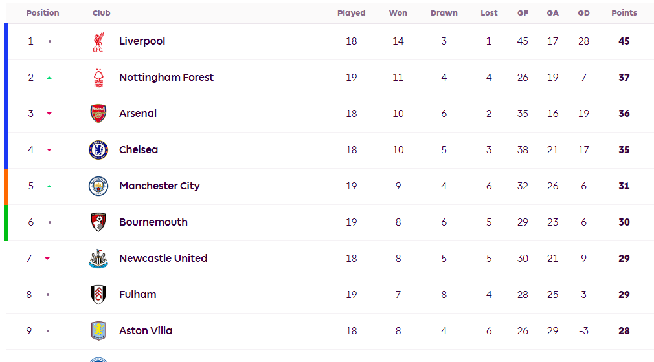
Task: Open the Liverpool club link
Action: [142, 41]
